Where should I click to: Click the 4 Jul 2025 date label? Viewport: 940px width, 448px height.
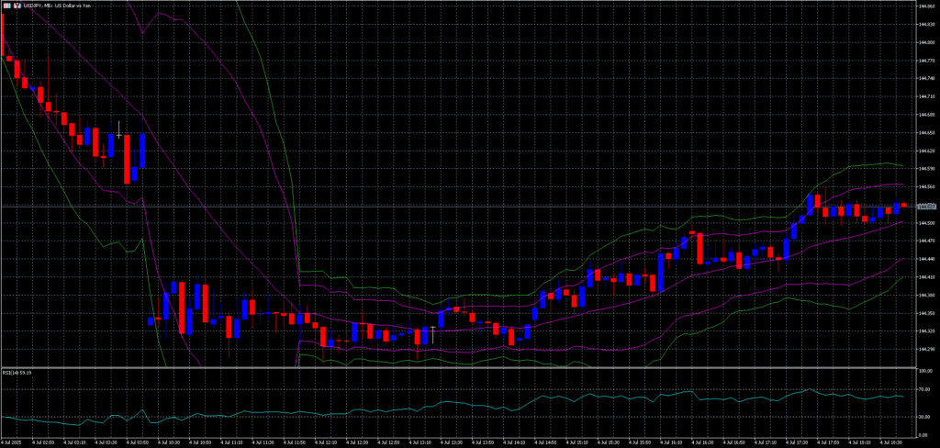[11, 443]
